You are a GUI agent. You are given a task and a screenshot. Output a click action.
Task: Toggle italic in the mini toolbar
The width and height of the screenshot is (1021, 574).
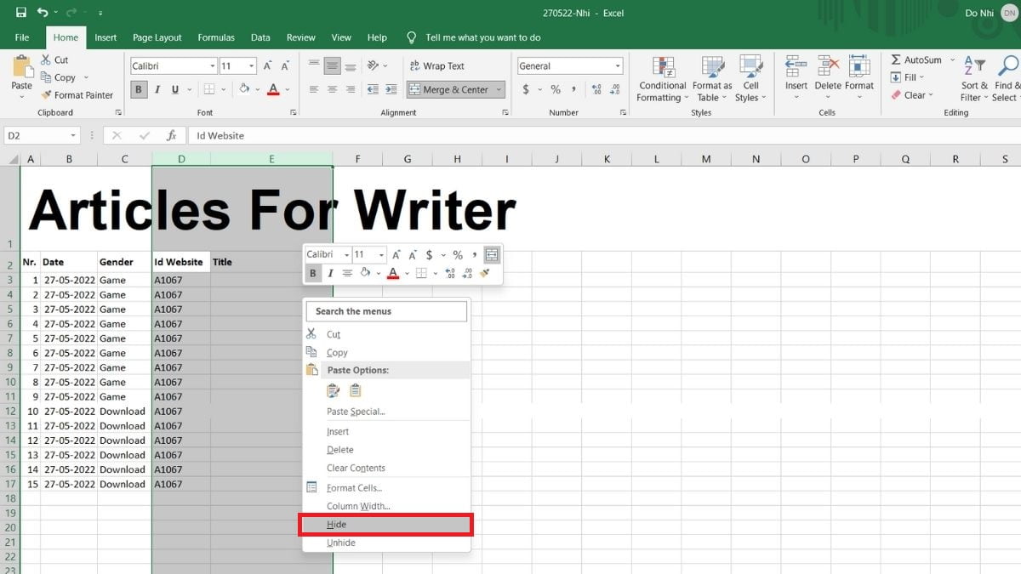click(329, 273)
